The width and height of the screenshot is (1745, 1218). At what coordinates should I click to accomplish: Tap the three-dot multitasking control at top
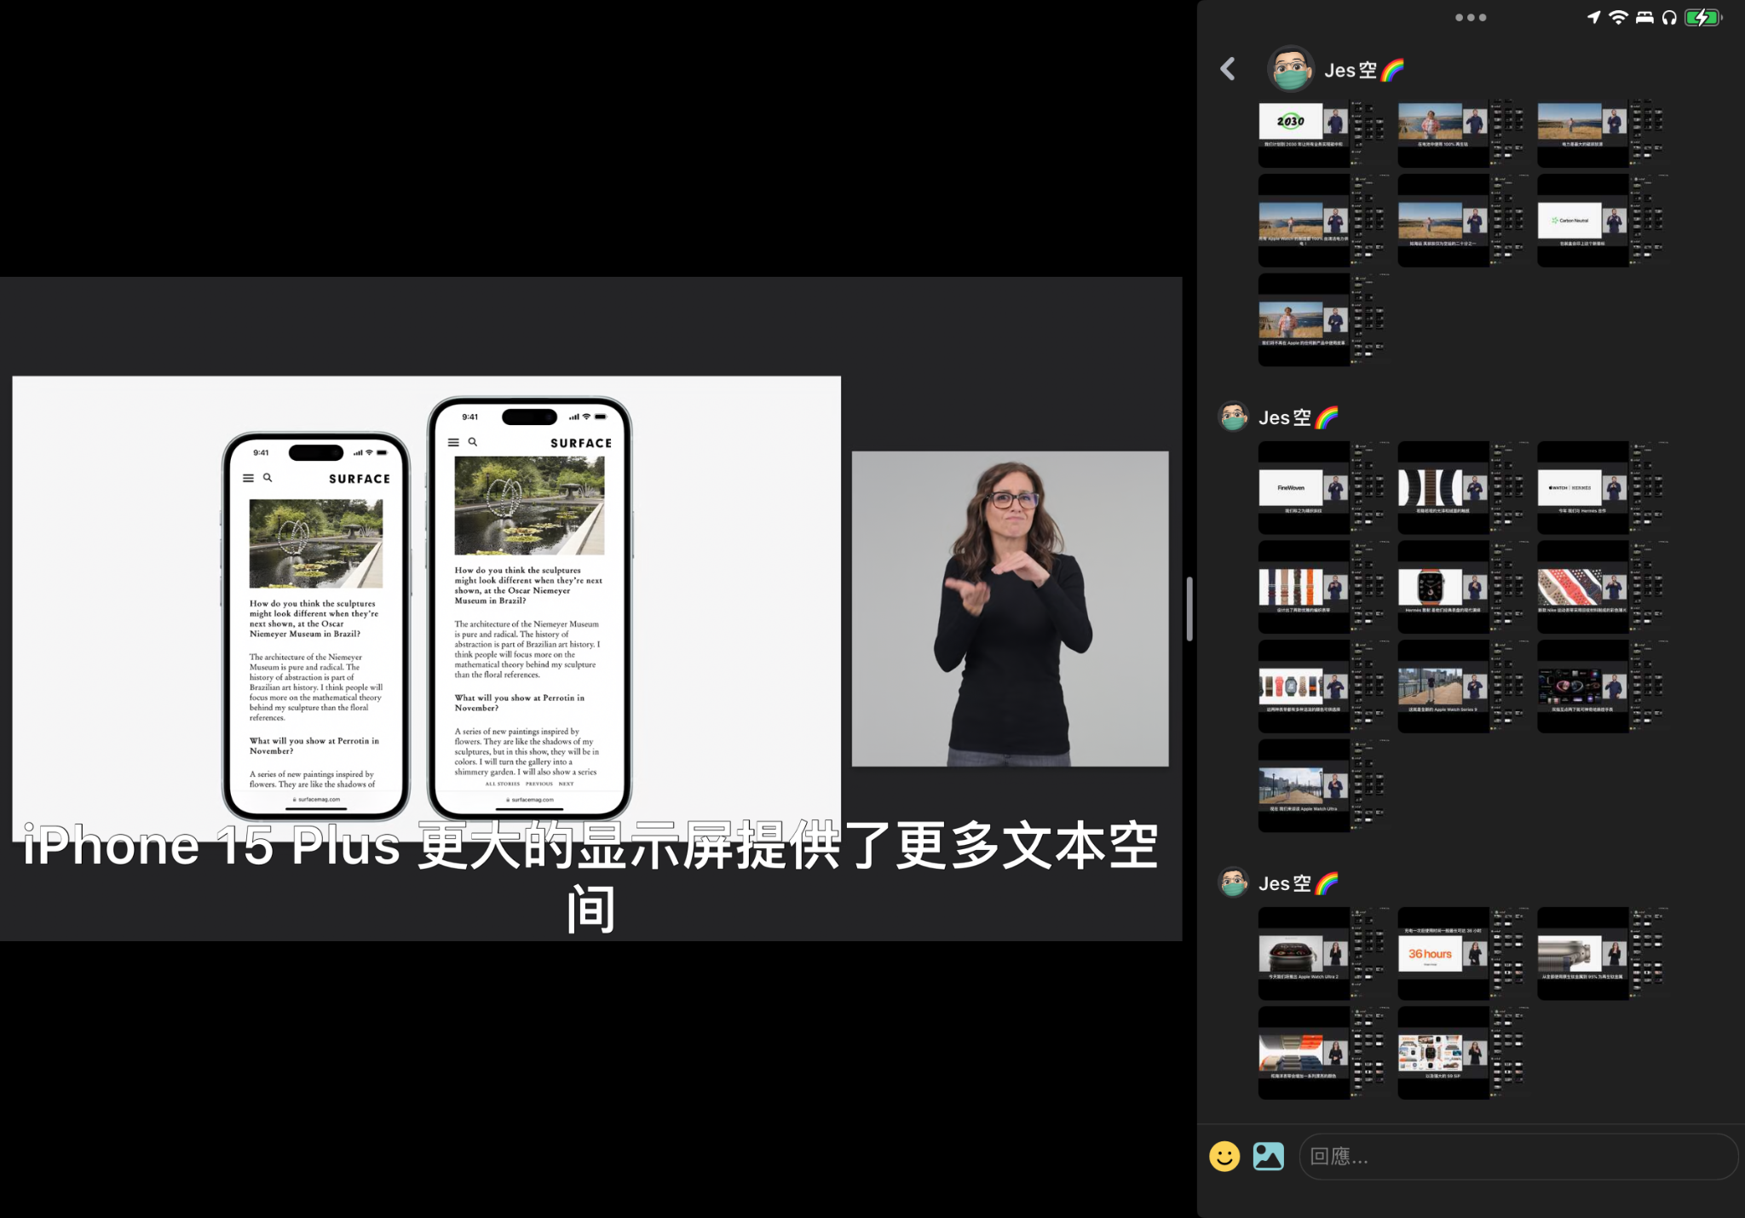click(1471, 17)
